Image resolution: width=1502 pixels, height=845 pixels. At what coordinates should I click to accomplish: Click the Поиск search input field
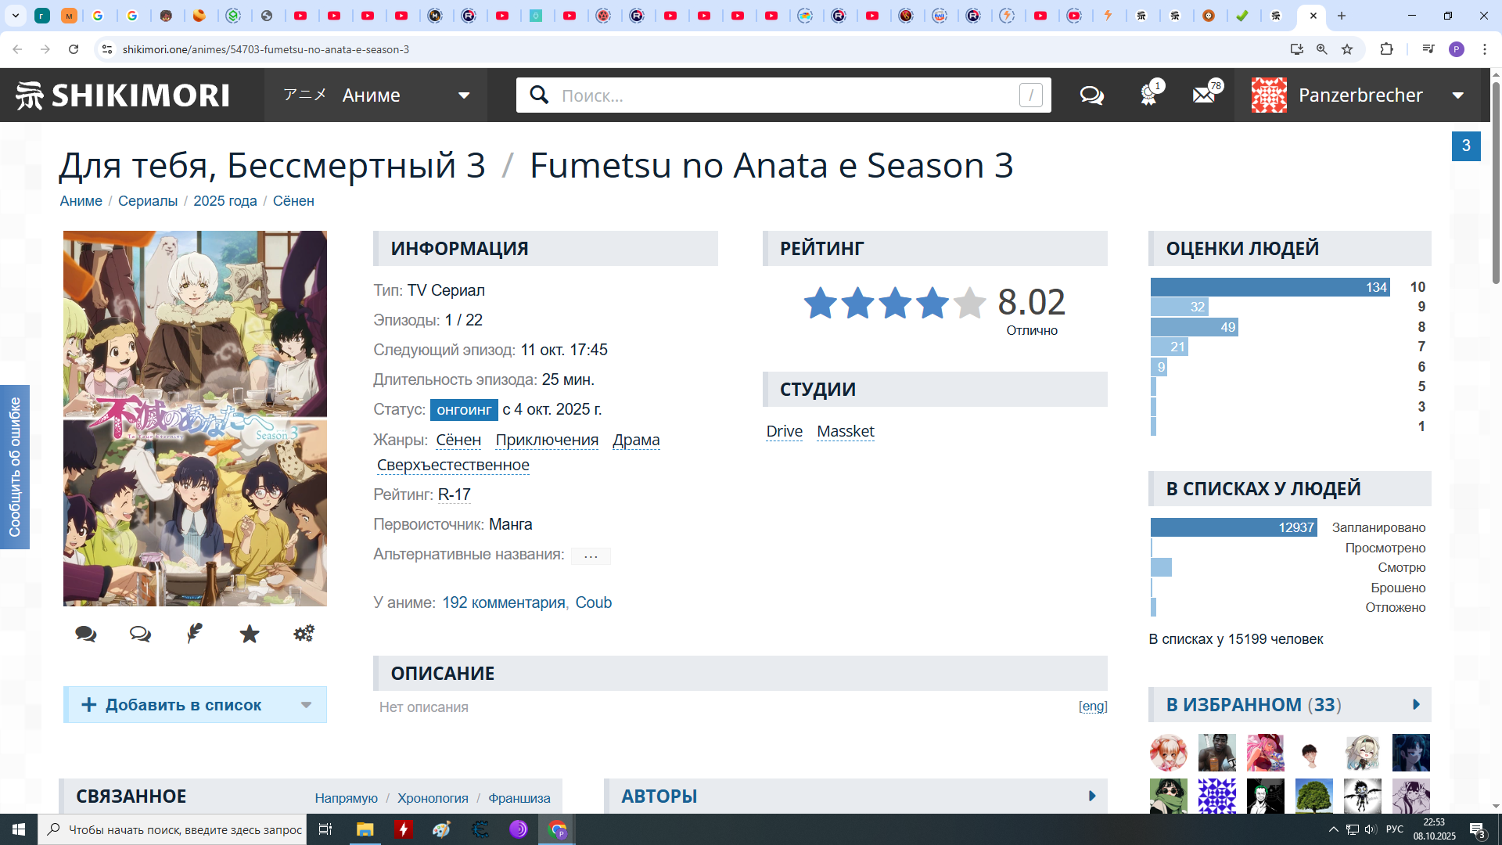[x=782, y=95]
